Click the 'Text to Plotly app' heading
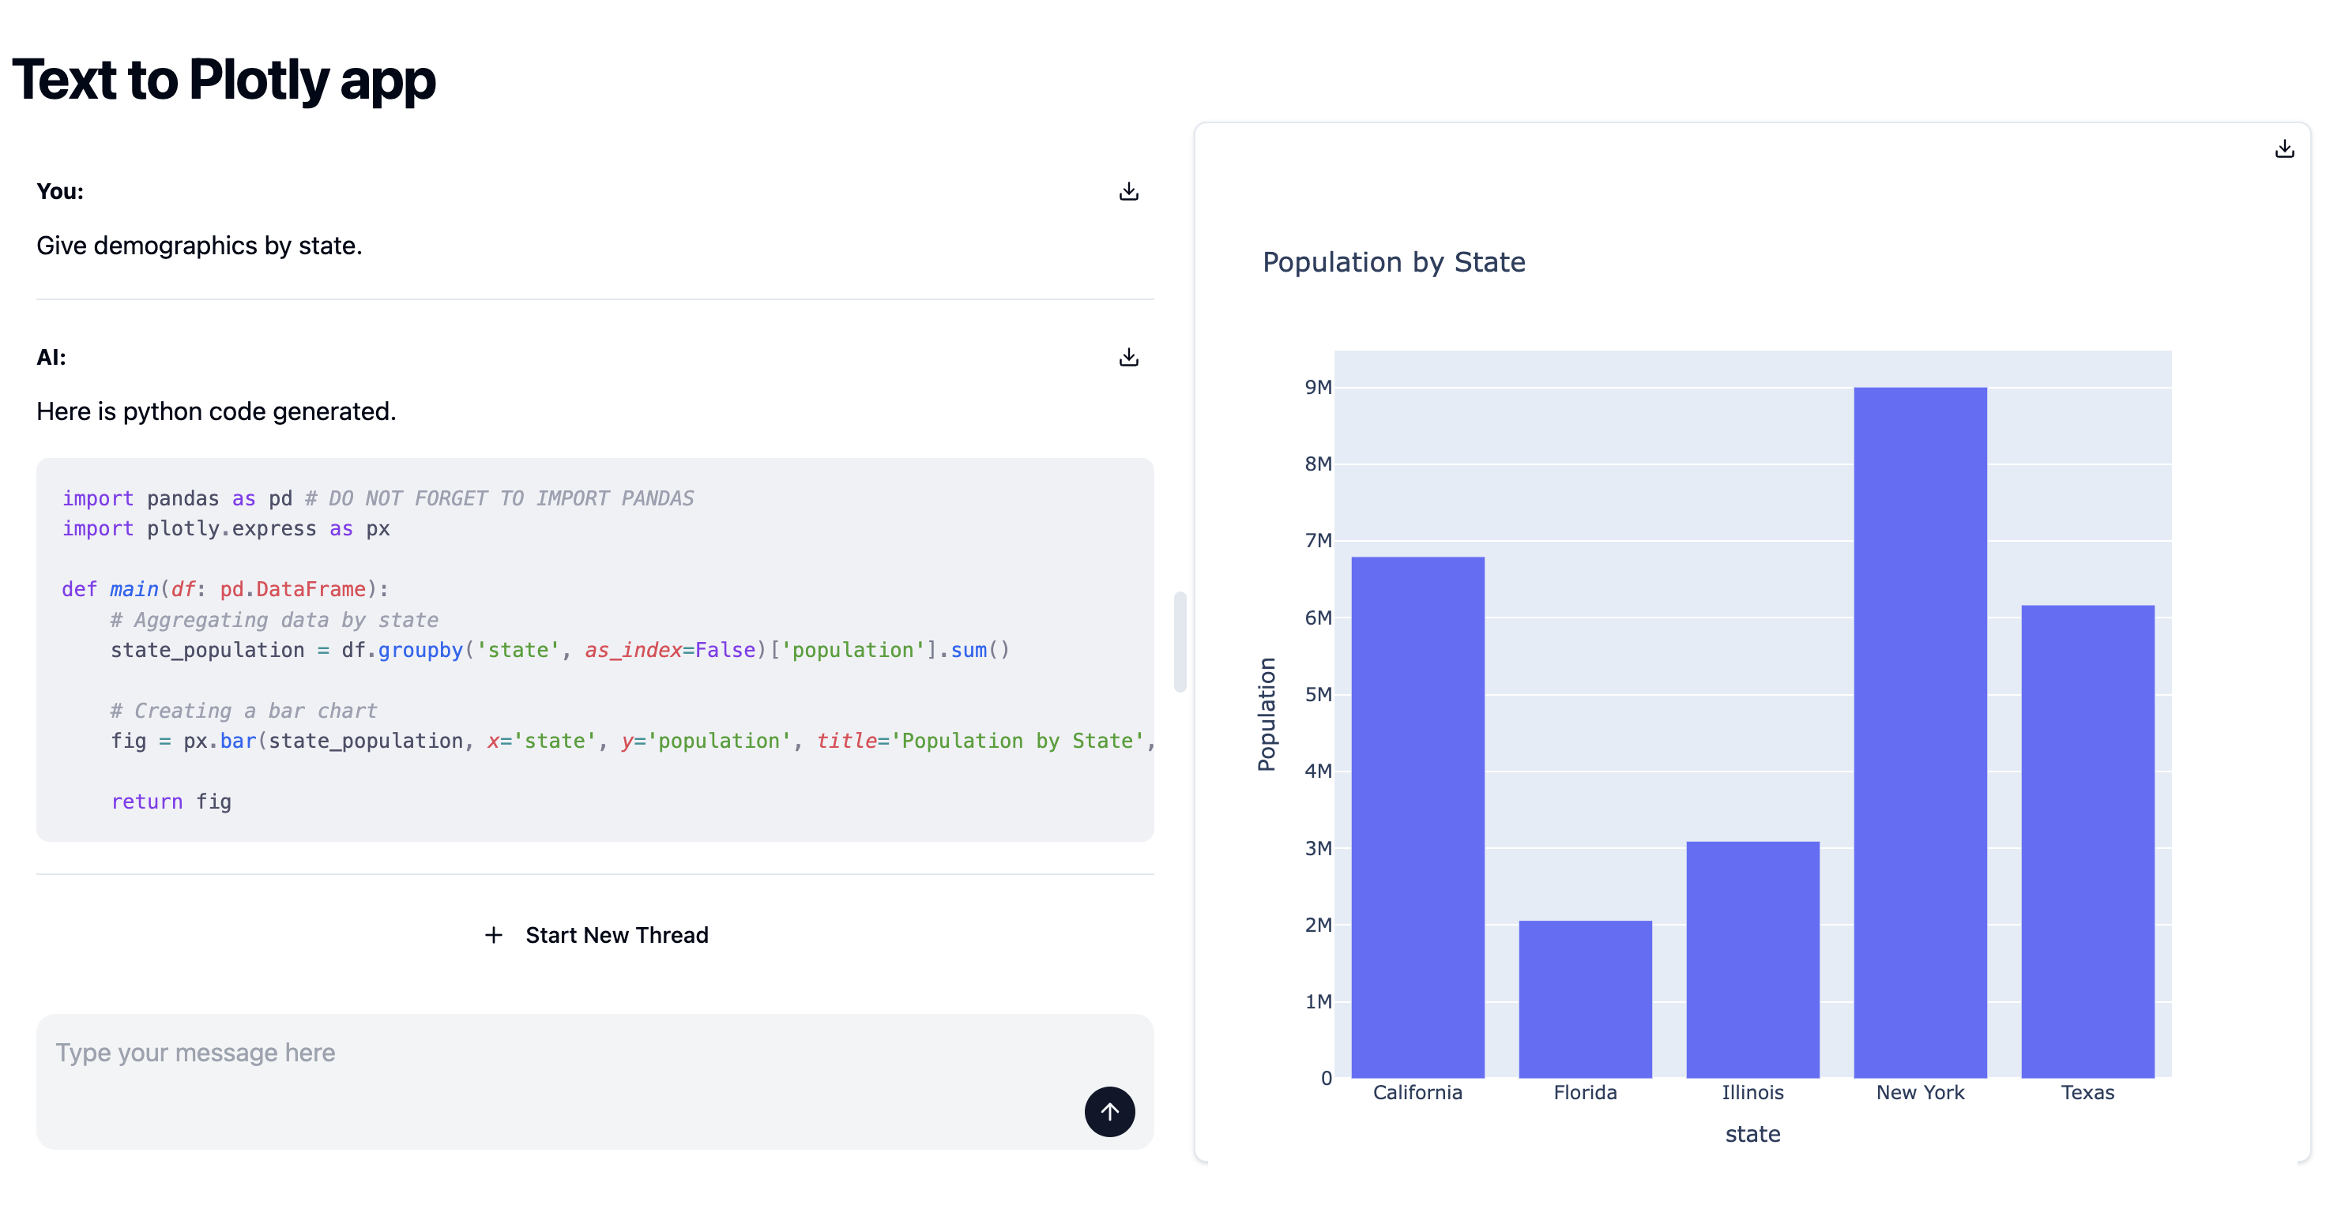 pos(224,79)
